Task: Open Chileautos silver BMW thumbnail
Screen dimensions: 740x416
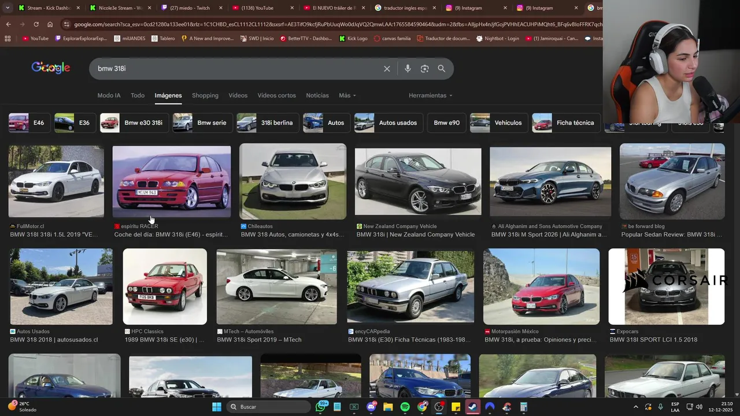Action: (x=293, y=181)
